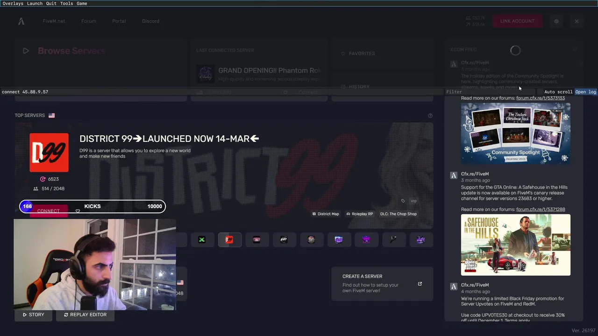Click the Create a Server external link icon
The width and height of the screenshot is (598, 336).
[420, 284]
